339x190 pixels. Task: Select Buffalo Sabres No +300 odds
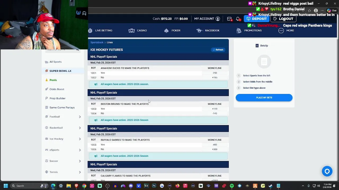pyautogui.click(x=215, y=149)
